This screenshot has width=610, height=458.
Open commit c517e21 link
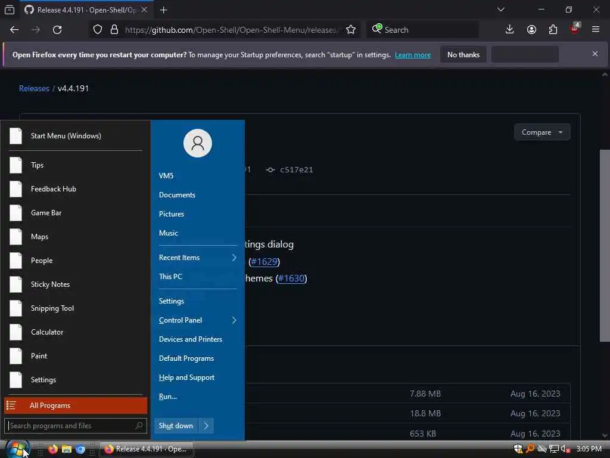tap(296, 170)
